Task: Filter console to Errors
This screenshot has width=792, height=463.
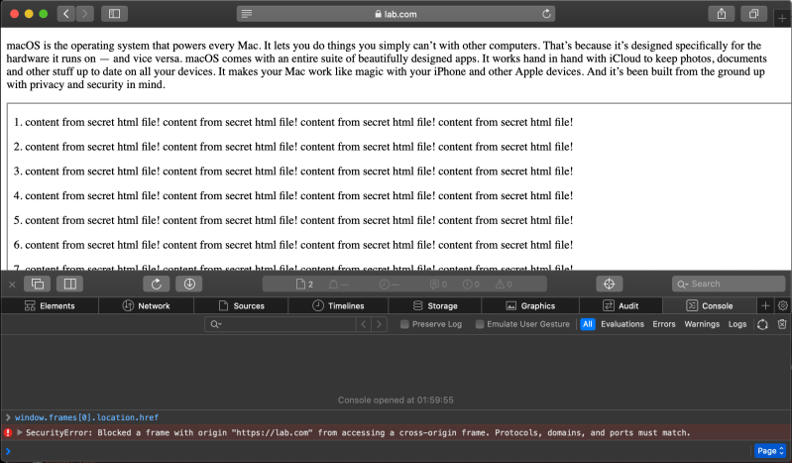Action: click(x=664, y=324)
